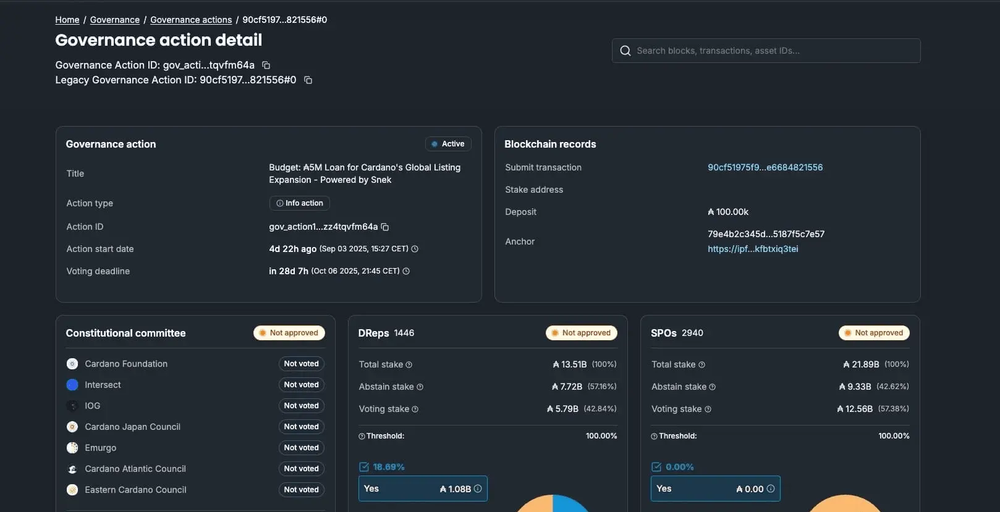Click the Cardano Japan Council logo icon

point(72,427)
